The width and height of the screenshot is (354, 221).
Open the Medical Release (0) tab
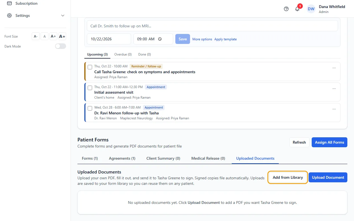[x=208, y=158]
